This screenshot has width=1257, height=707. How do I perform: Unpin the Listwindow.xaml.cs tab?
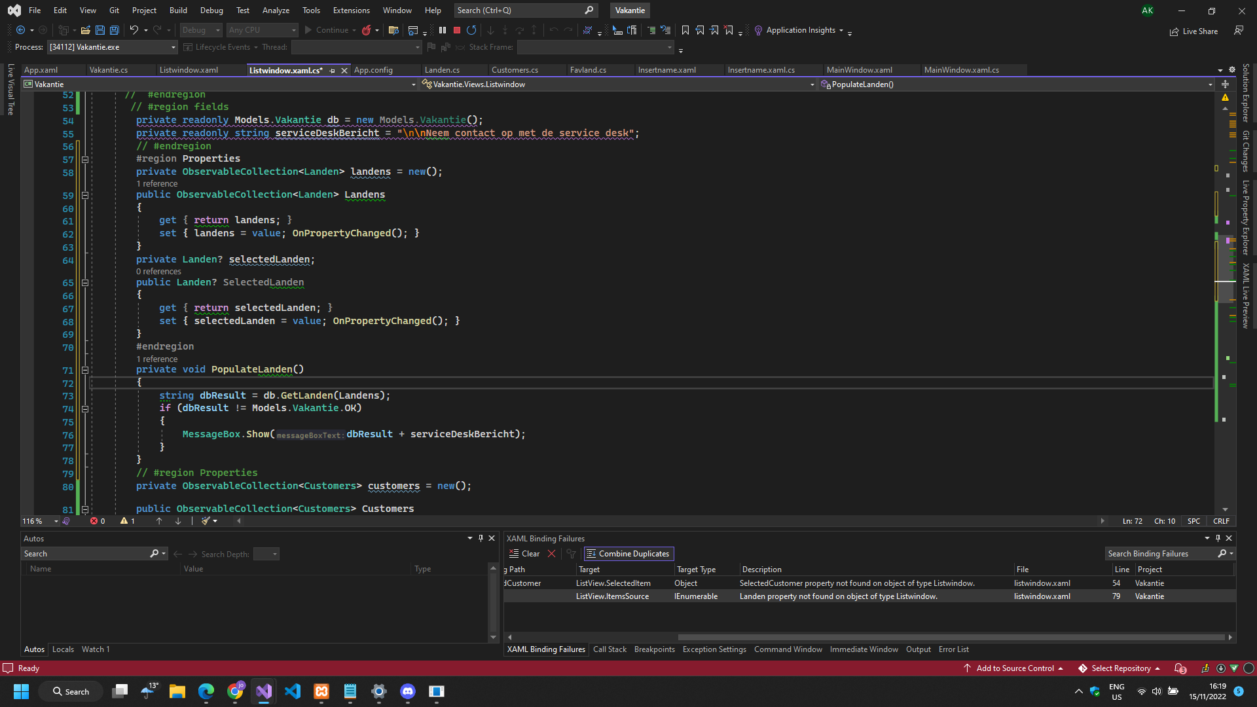click(333, 70)
